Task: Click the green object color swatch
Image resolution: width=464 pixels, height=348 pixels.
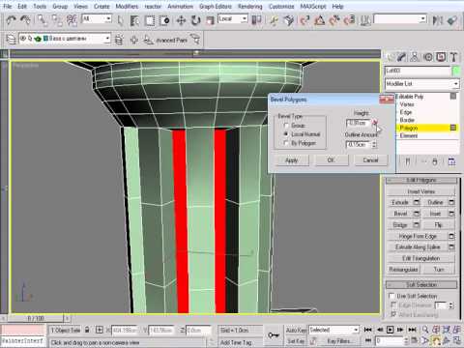Action: click(x=456, y=71)
